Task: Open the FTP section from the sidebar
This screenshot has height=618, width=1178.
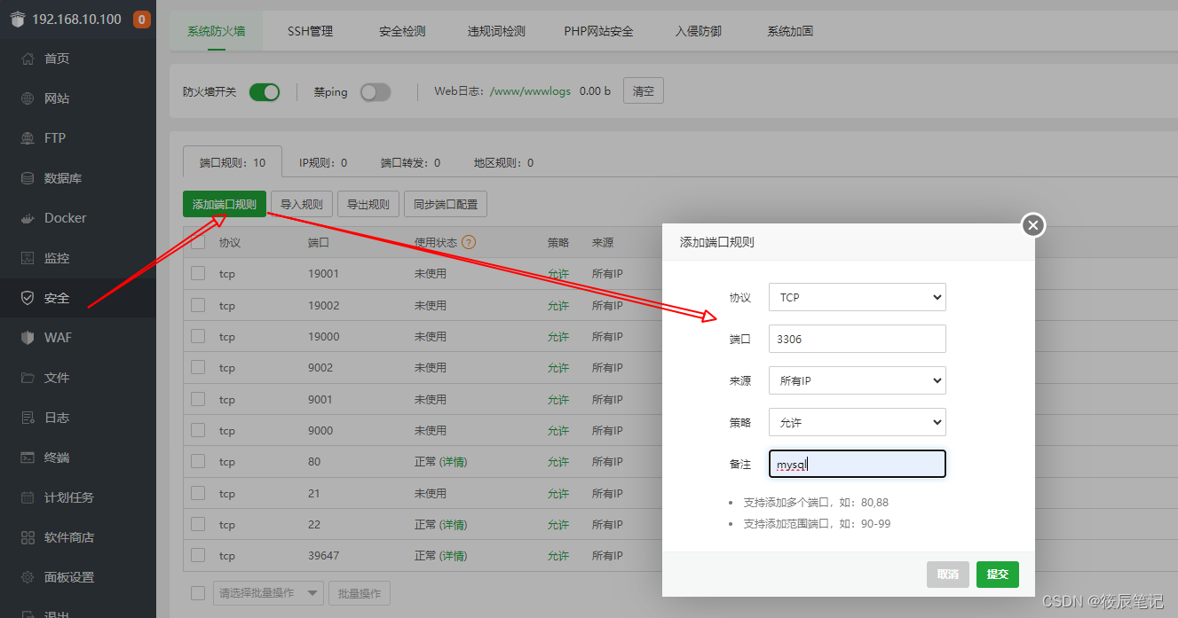Action: coord(55,137)
